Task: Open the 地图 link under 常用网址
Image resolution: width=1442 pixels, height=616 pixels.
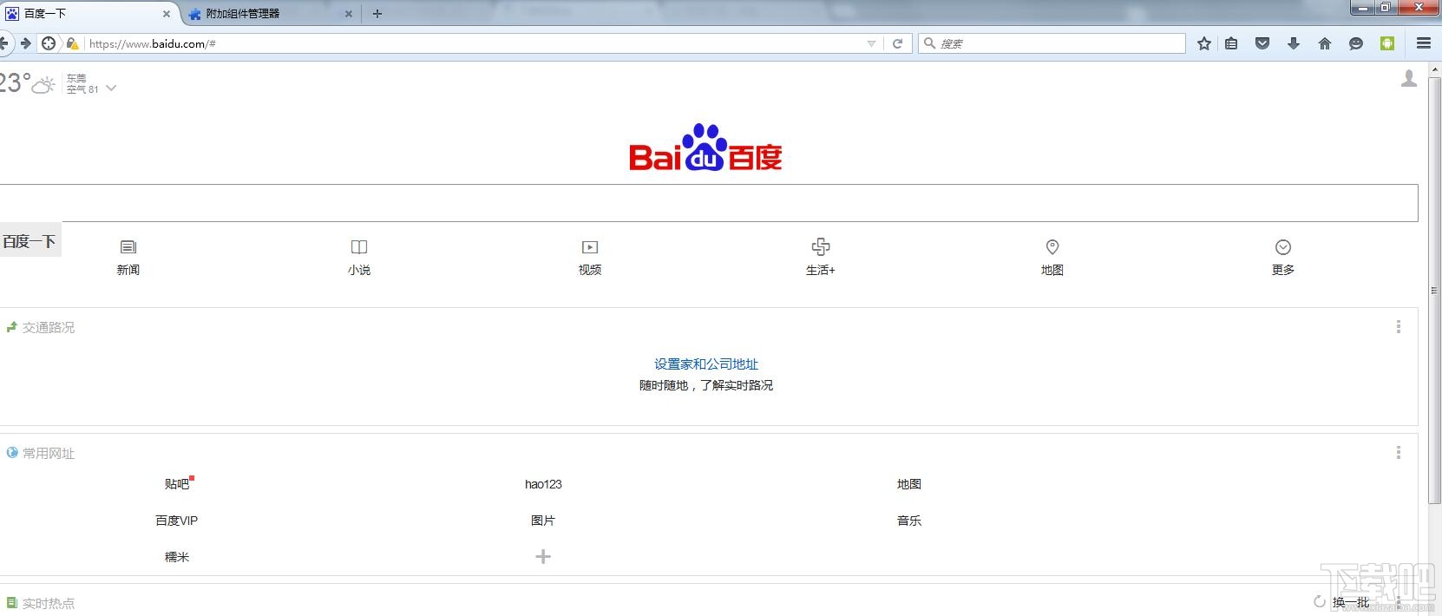Action: click(x=909, y=484)
